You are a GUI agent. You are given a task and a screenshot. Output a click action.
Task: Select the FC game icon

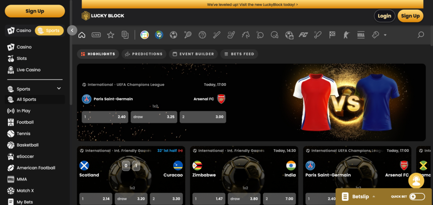point(303,35)
